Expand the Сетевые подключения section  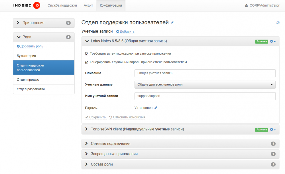[111, 144]
